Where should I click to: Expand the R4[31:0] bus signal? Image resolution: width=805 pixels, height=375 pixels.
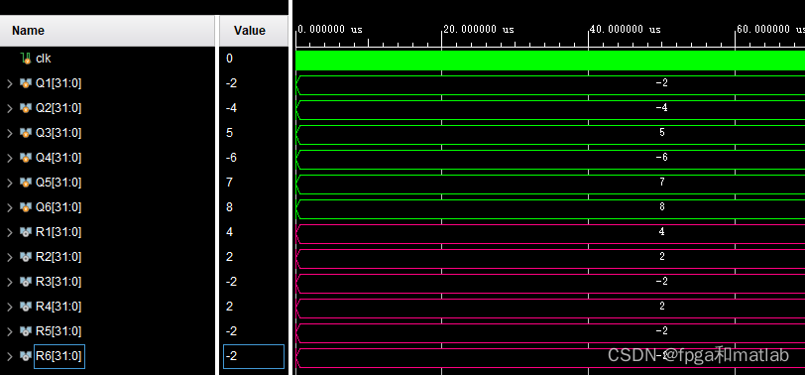pyautogui.click(x=10, y=307)
